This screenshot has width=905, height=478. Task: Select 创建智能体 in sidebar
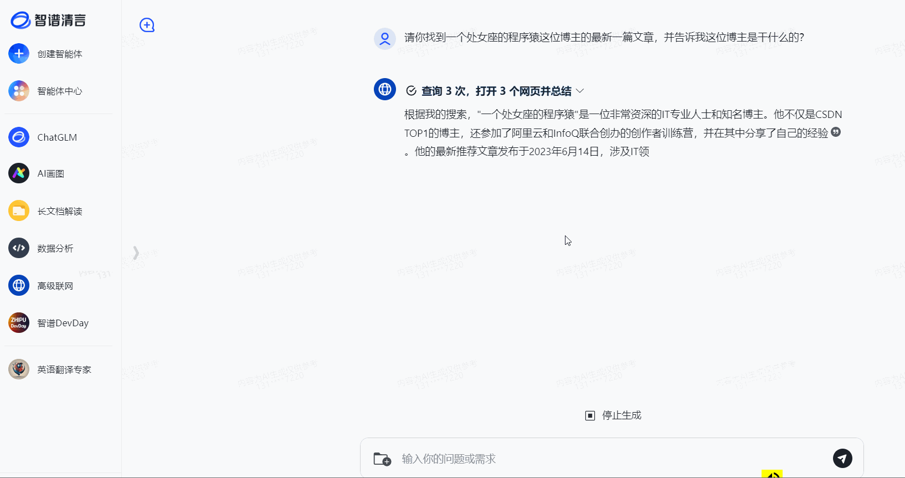pyautogui.click(x=60, y=54)
